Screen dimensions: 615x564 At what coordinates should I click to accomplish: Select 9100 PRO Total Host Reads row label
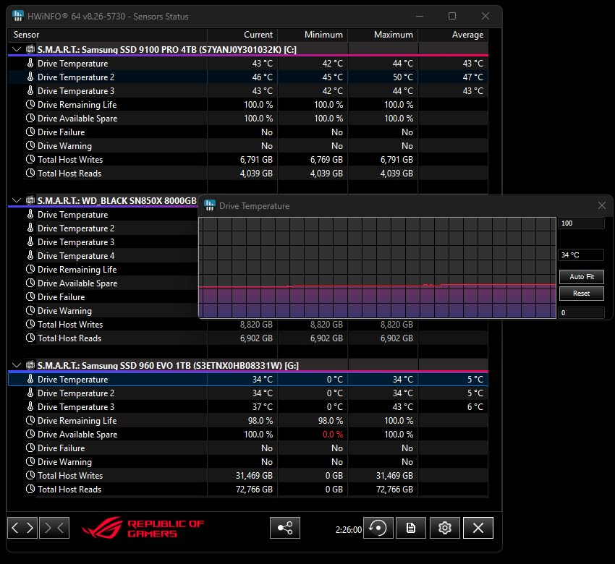[69, 174]
